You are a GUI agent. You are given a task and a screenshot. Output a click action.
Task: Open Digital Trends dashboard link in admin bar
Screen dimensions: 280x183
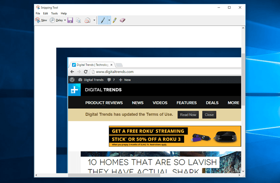coord(91,80)
